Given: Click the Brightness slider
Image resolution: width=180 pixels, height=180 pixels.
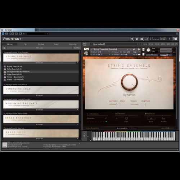Looking at the screenshot, I should [x=145, y=104].
